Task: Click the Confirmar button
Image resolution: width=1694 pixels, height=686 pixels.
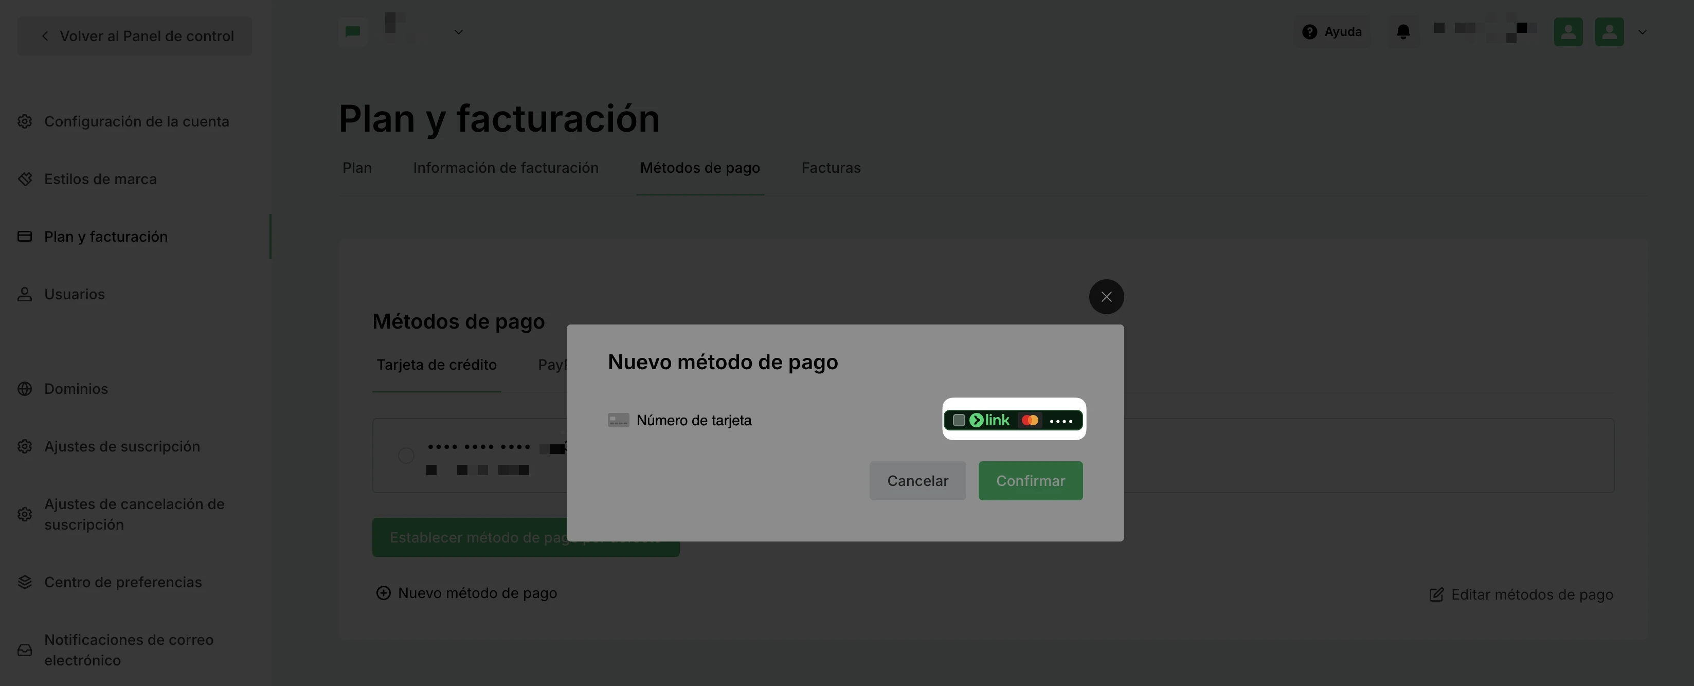Action: point(1031,481)
